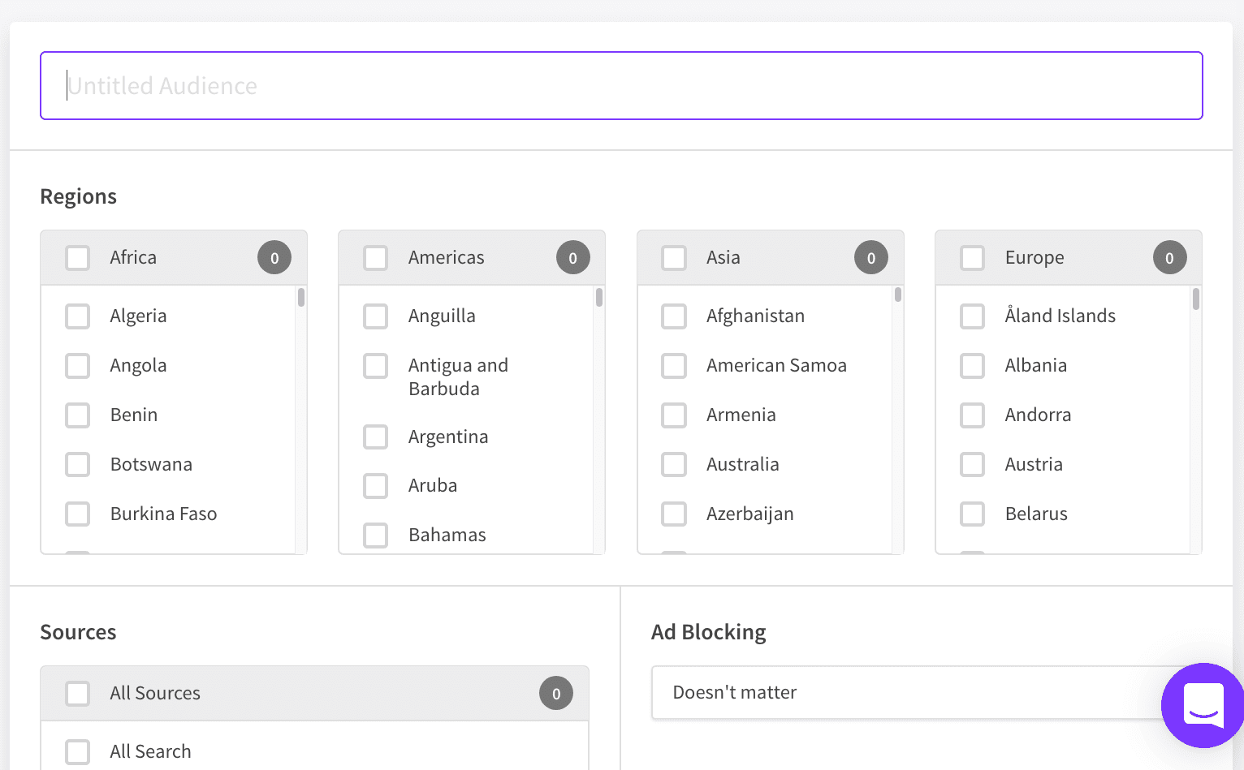Click the Americas count badge
The image size is (1244, 770).
(x=573, y=258)
